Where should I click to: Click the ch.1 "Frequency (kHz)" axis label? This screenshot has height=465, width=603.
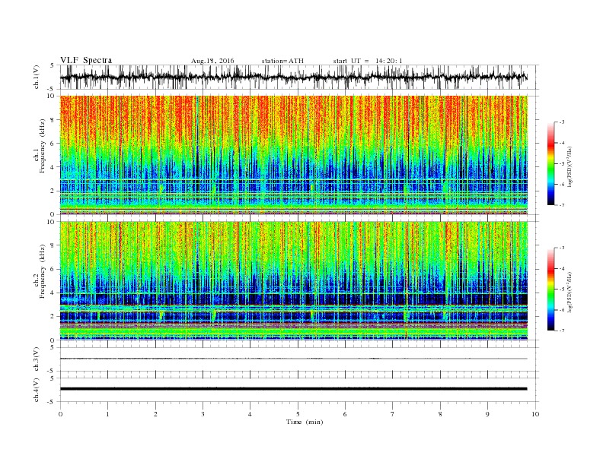(x=43, y=146)
